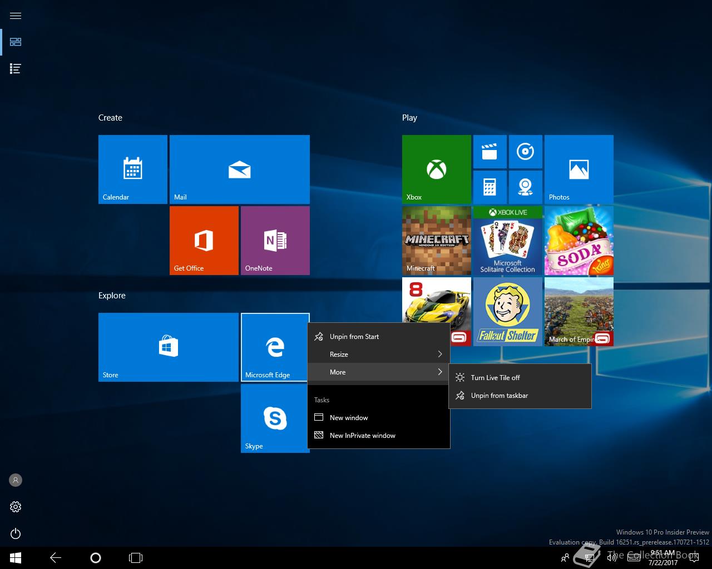The height and width of the screenshot is (569, 712).
Task: Open the Photos tile
Action: pyautogui.click(x=579, y=169)
